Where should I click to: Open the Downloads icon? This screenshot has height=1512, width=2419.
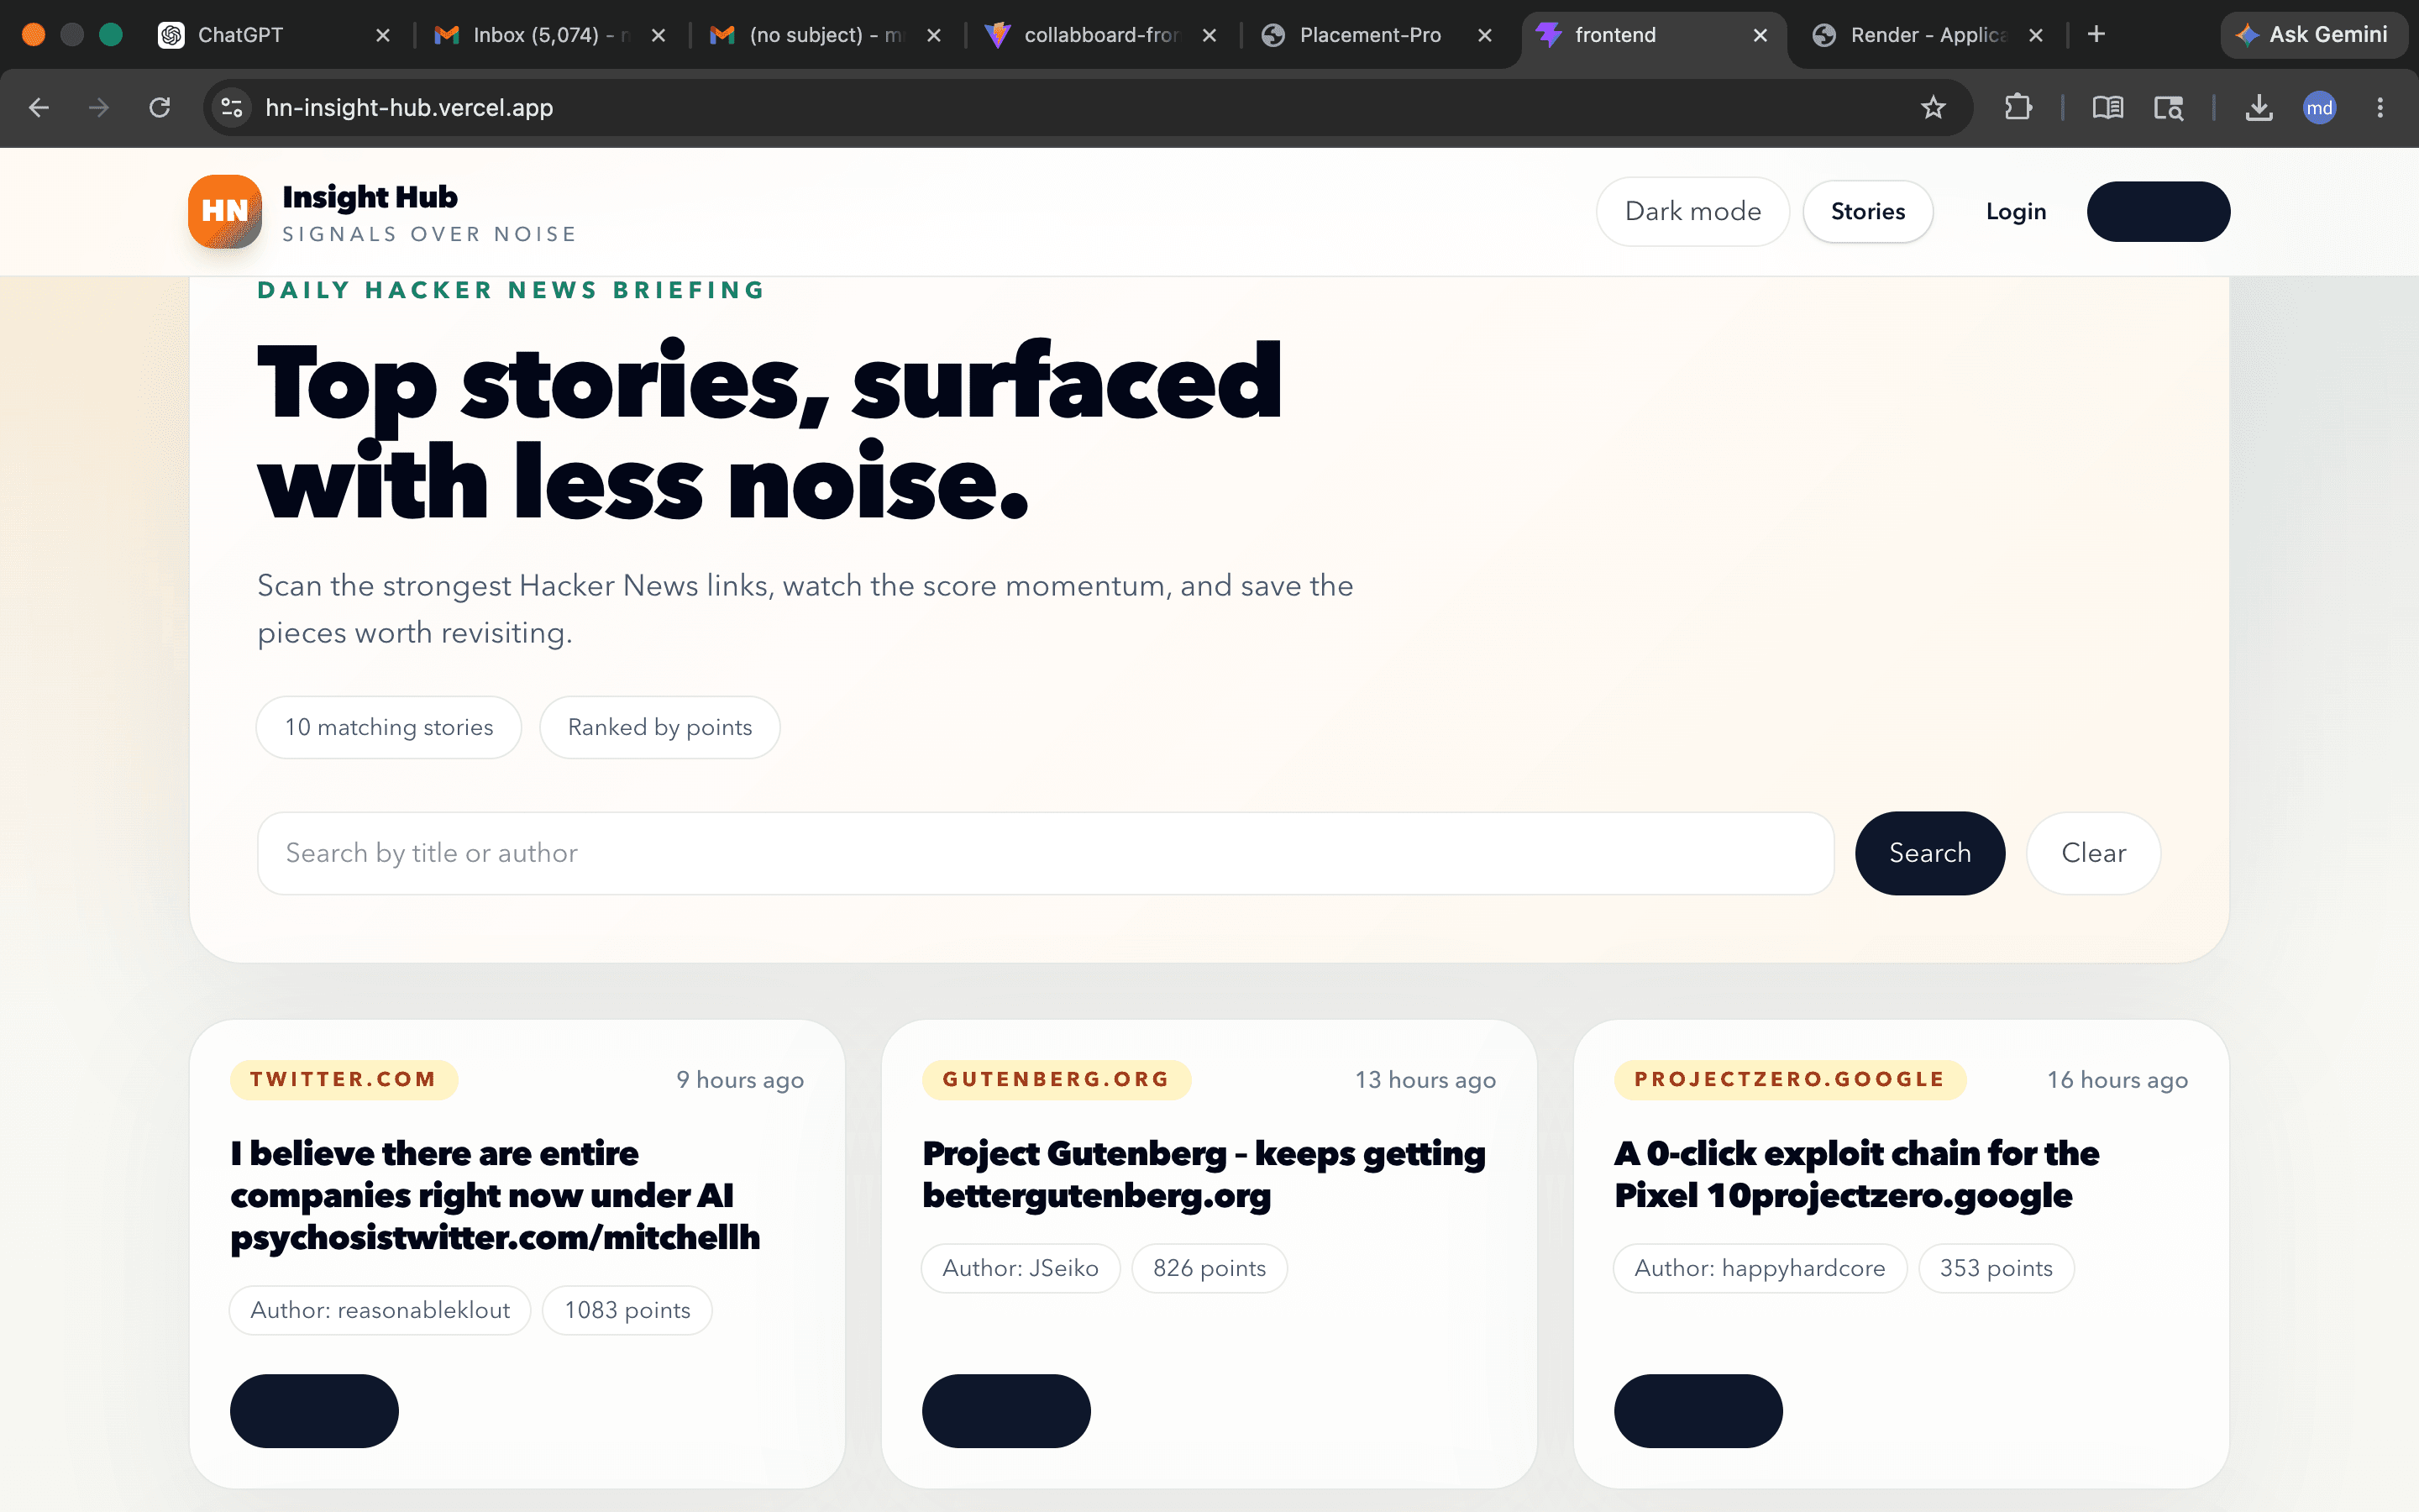2259,107
